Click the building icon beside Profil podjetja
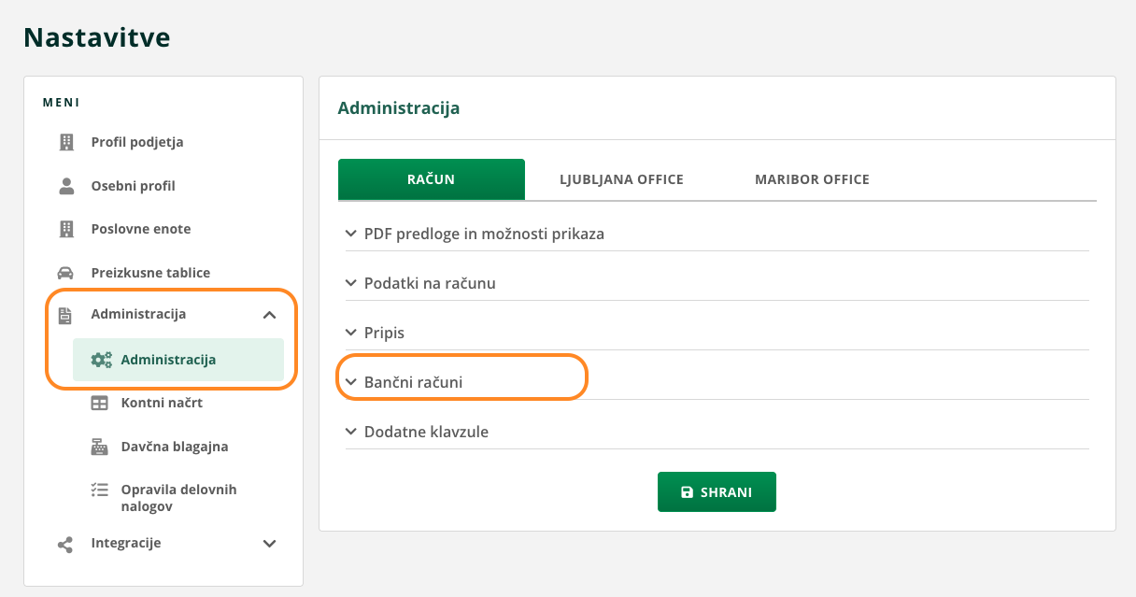1136x597 pixels. click(x=66, y=142)
